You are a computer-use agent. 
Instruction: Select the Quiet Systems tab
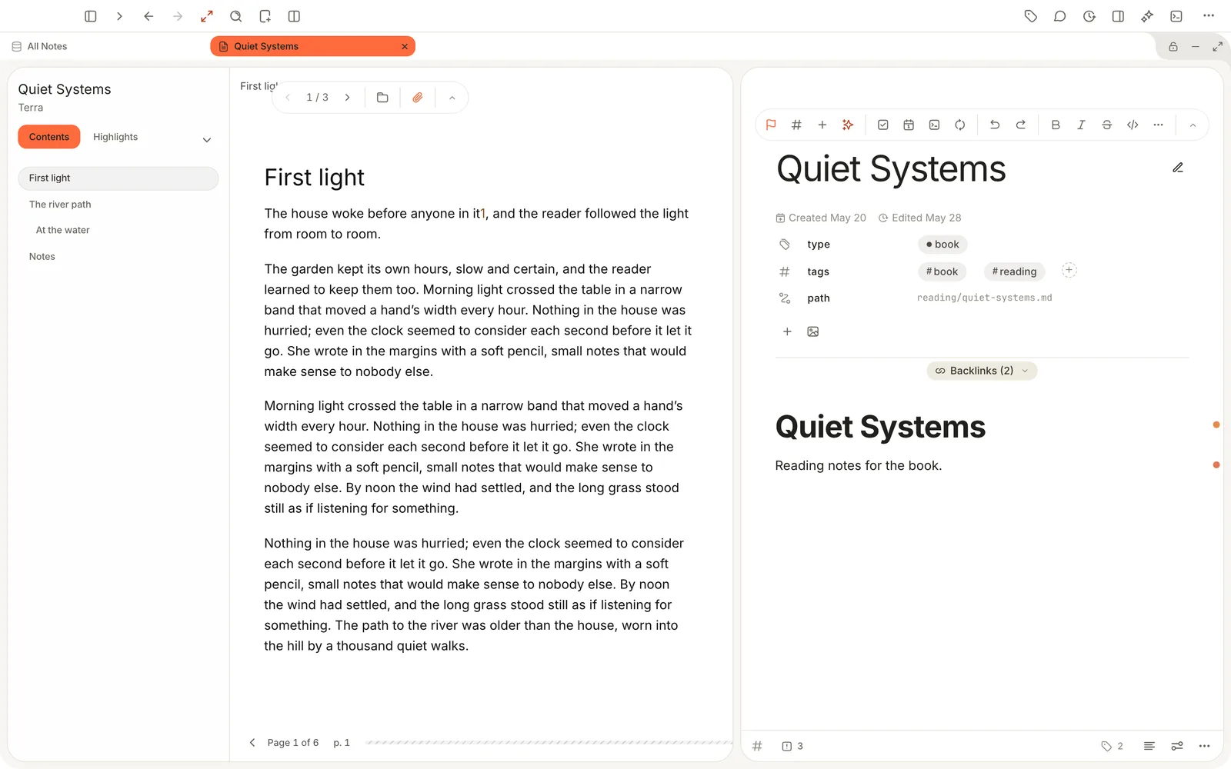312,46
